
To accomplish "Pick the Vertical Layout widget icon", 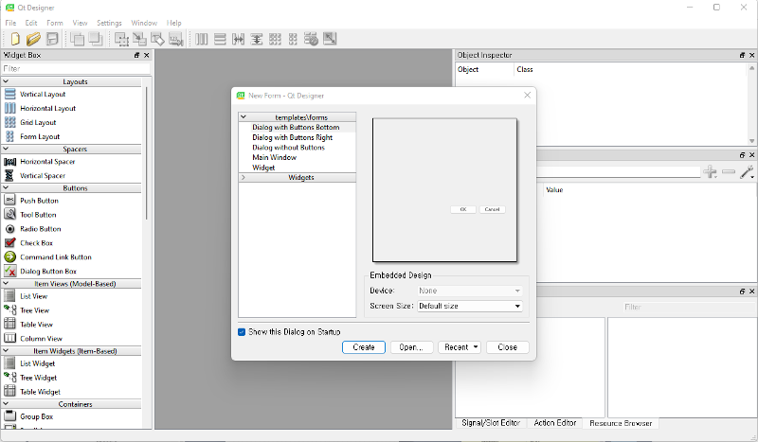I will coord(10,95).
